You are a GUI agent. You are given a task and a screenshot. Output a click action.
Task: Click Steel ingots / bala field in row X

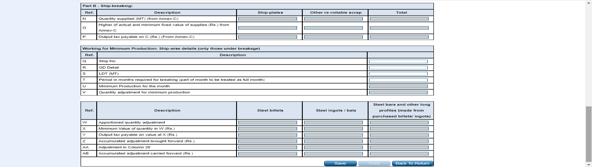333,129
